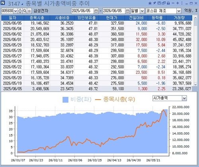Open the stock list icon beside search

pos(29,11)
